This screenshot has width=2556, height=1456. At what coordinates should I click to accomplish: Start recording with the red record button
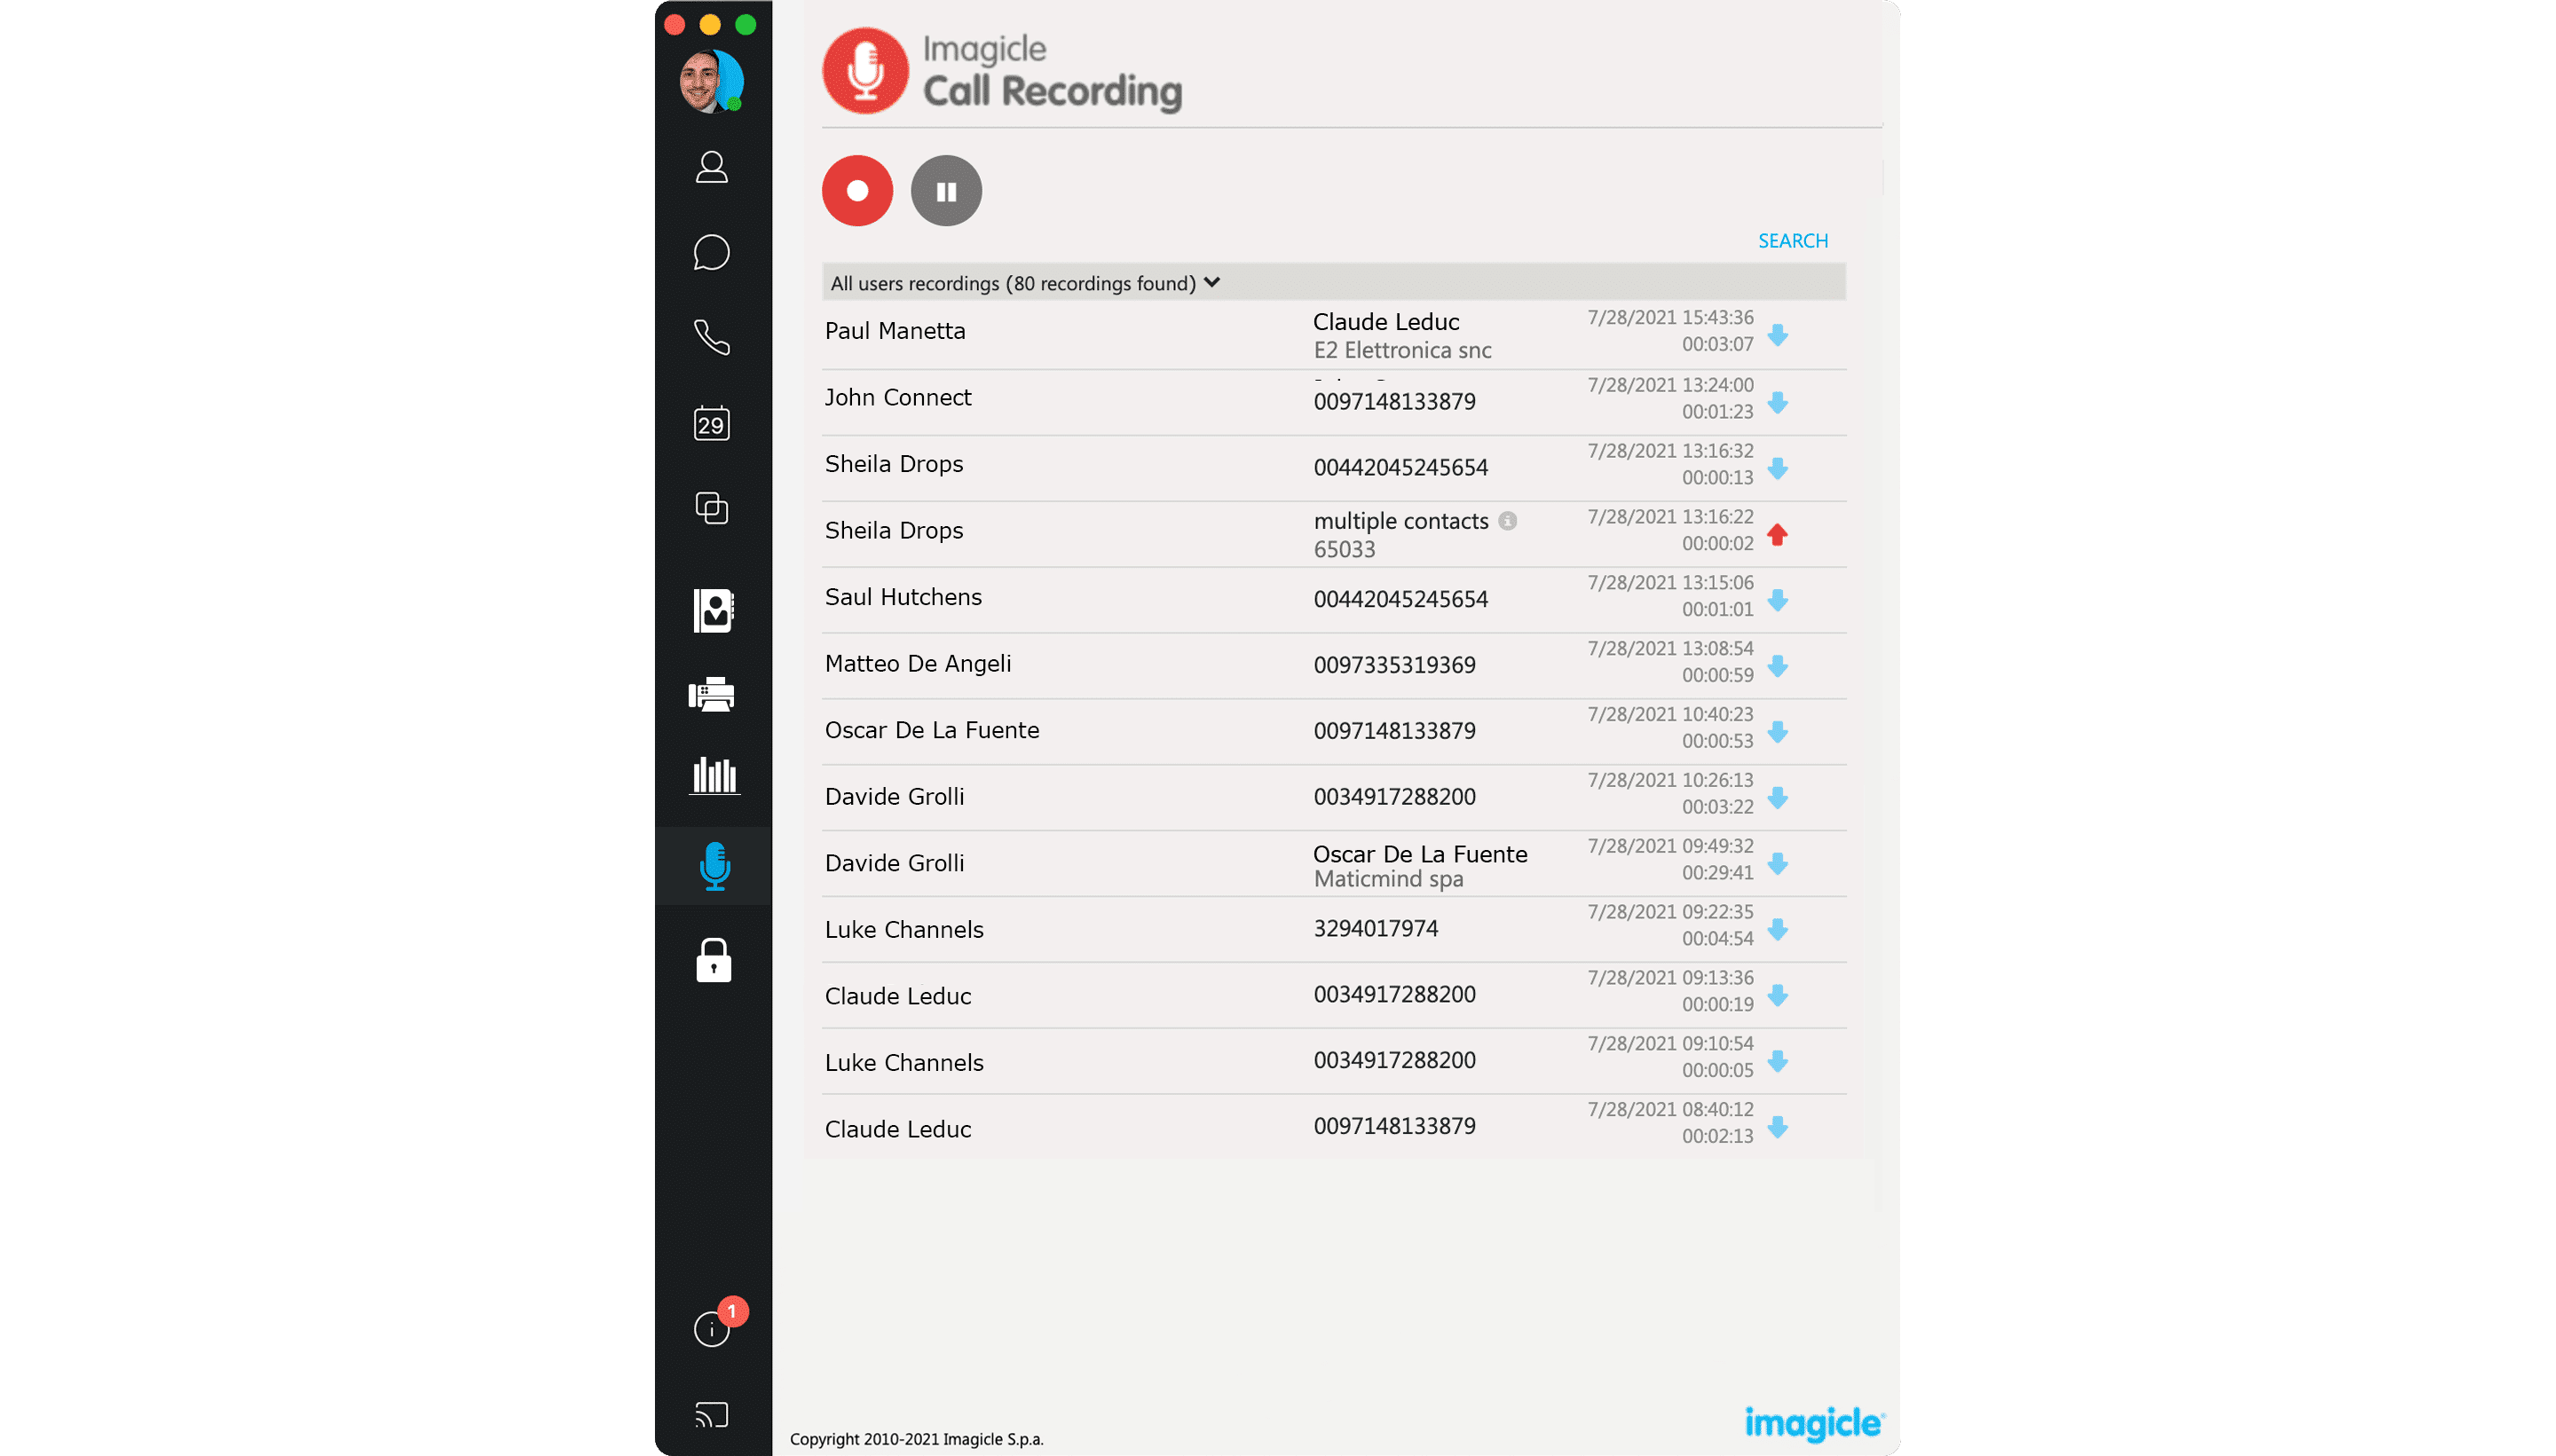point(857,191)
